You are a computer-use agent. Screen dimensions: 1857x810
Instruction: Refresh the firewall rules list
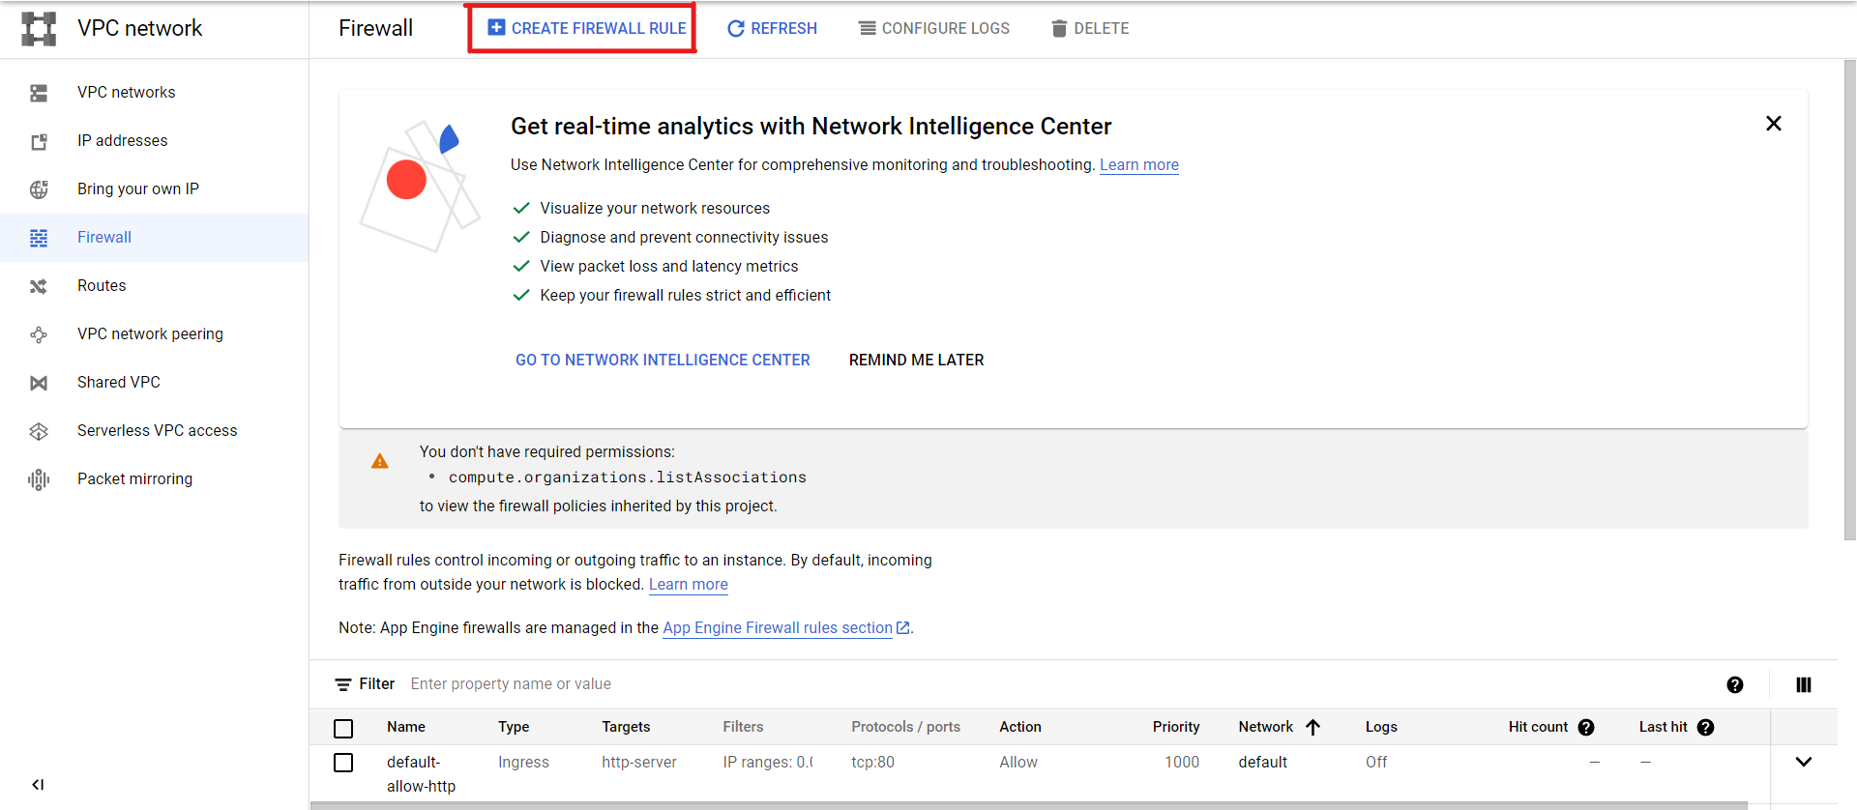(772, 28)
